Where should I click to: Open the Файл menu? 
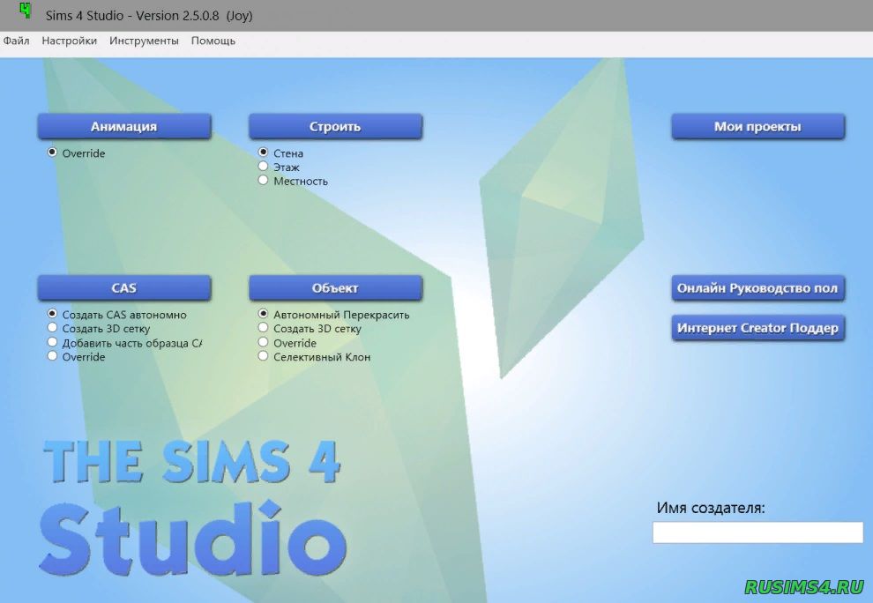(16, 41)
